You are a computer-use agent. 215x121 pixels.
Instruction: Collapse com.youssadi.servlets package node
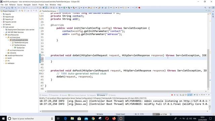pyautogui.click(x=8, y=40)
